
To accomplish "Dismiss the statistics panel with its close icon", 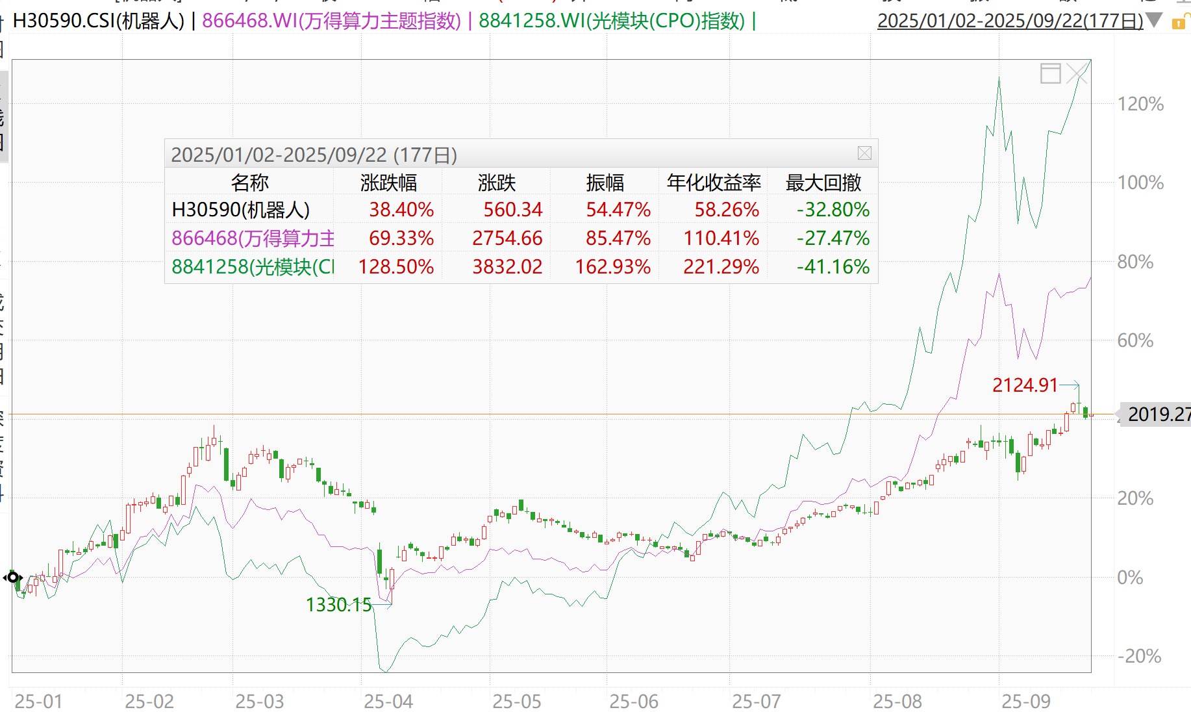I will click(864, 153).
